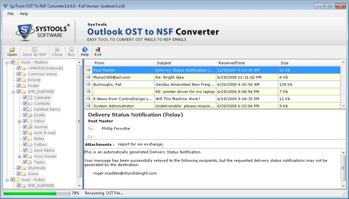Select the Public IPM_SUBTREE tree item
349x199 pixels.
(x=41, y=185)
